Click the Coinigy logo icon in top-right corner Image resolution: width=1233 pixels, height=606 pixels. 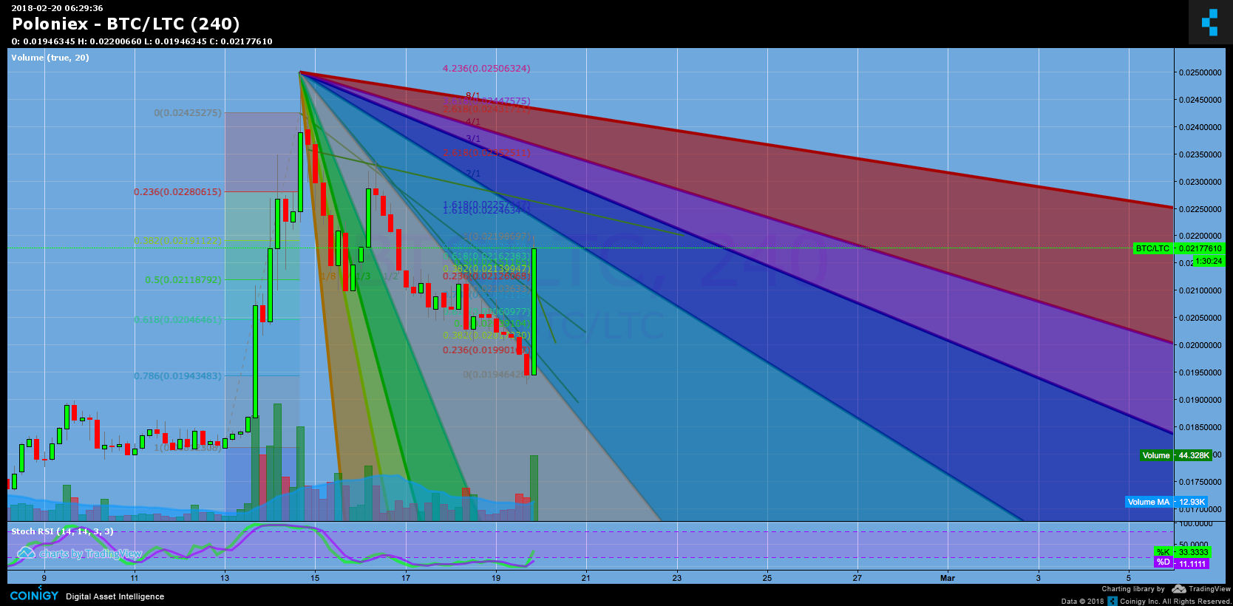click(x=1210, y=22)
